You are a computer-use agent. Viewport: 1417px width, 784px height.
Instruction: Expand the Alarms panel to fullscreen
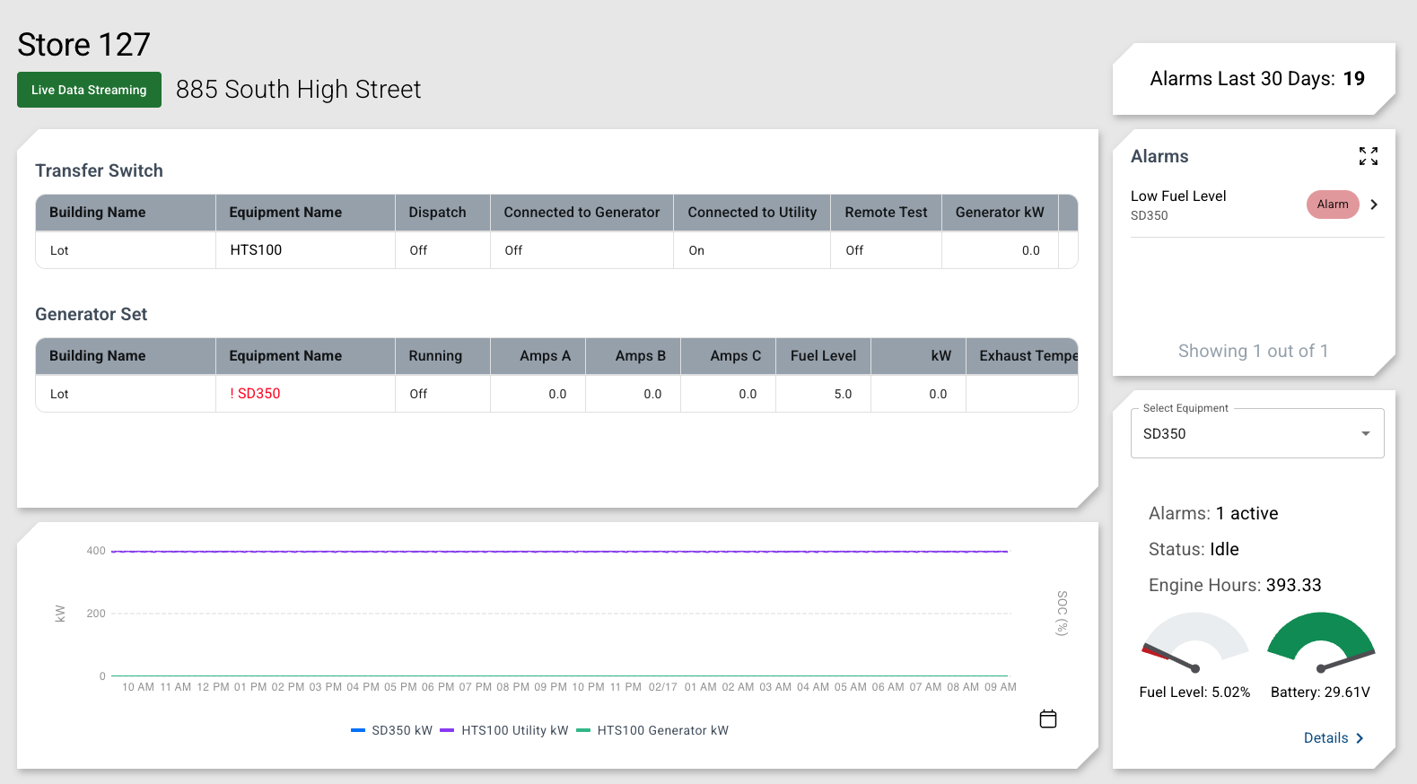tap(1368, 156)
